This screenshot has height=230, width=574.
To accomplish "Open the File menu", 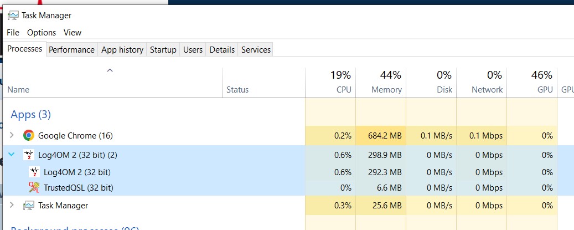I will pos(13,33).
